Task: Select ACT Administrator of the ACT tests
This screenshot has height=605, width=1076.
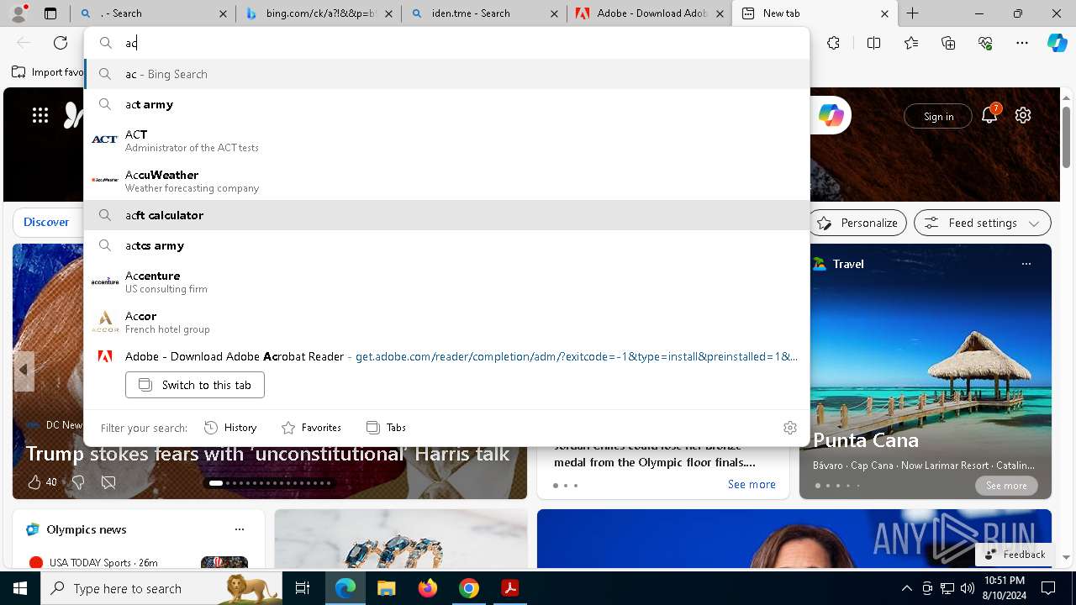Action: [446, 140]
